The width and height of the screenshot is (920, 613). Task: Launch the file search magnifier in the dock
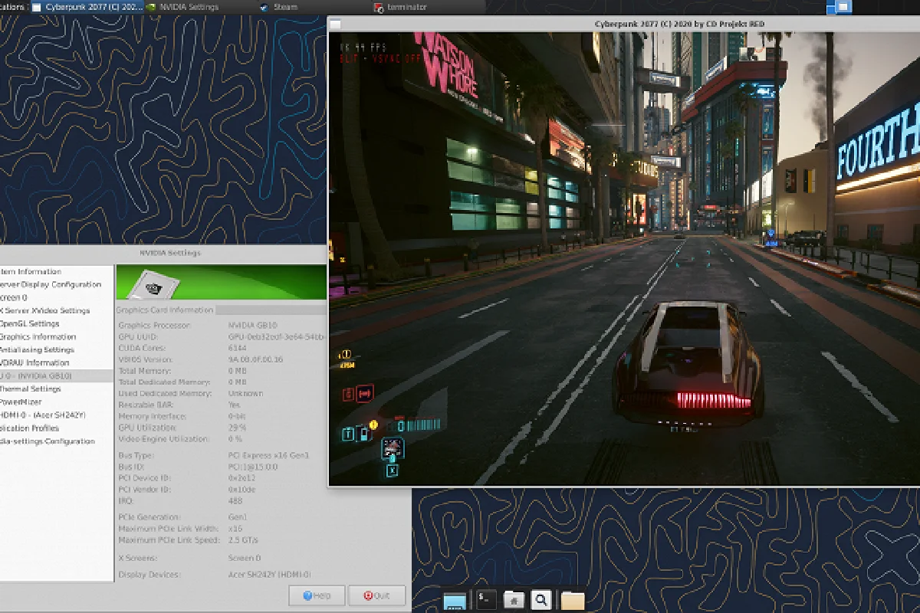coord(540,598)
